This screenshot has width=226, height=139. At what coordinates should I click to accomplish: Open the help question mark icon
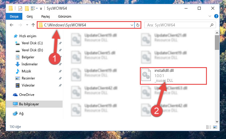216,16
